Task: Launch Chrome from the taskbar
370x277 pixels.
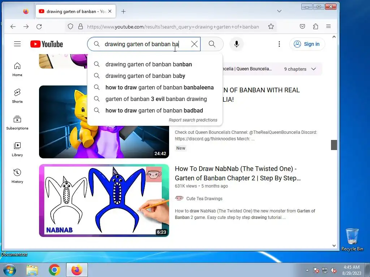Action: point(54,270)
